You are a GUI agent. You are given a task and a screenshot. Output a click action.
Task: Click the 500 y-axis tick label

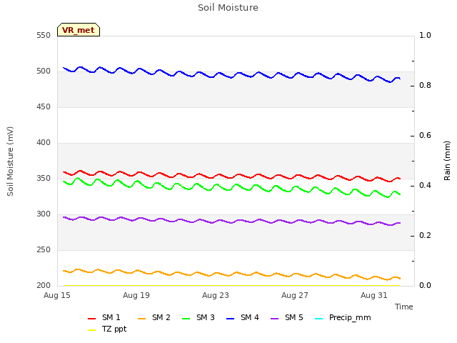44,71
